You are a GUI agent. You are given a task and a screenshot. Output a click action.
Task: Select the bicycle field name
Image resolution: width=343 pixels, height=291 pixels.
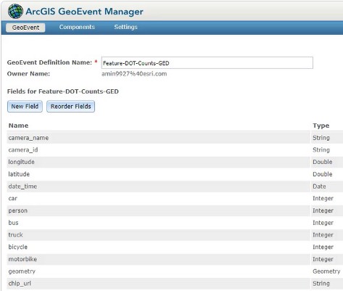(17, 247)
